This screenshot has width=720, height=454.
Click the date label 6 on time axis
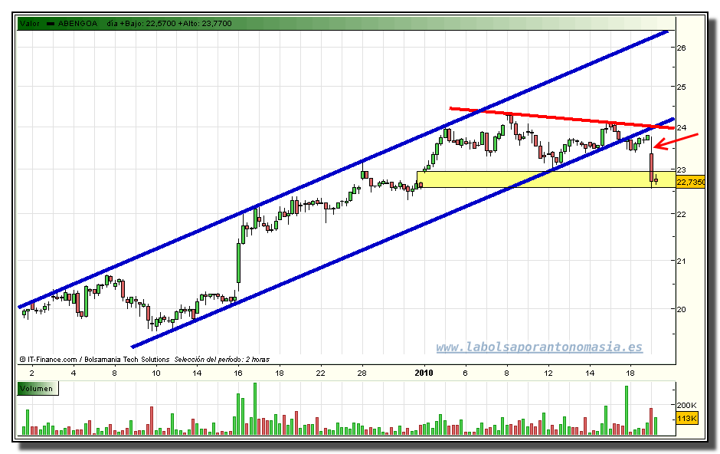click(x=465, y=373)
